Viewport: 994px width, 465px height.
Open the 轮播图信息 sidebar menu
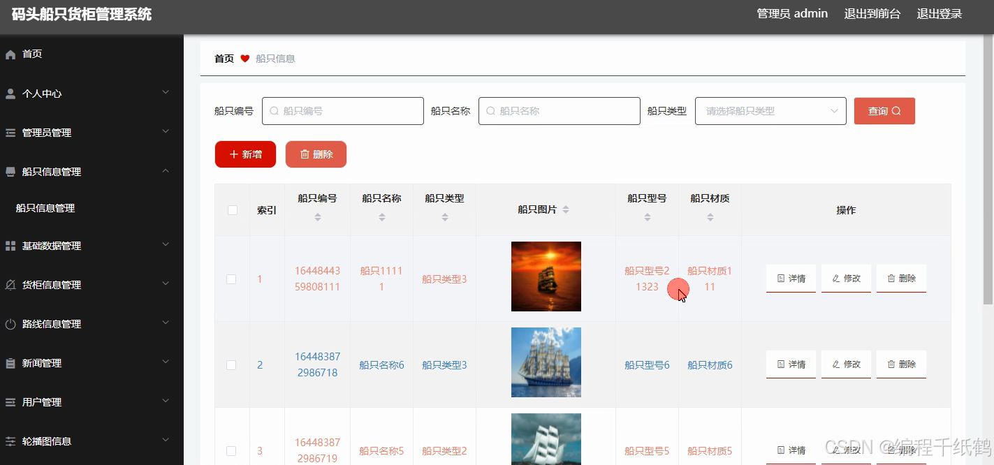[x=92, y=441]
